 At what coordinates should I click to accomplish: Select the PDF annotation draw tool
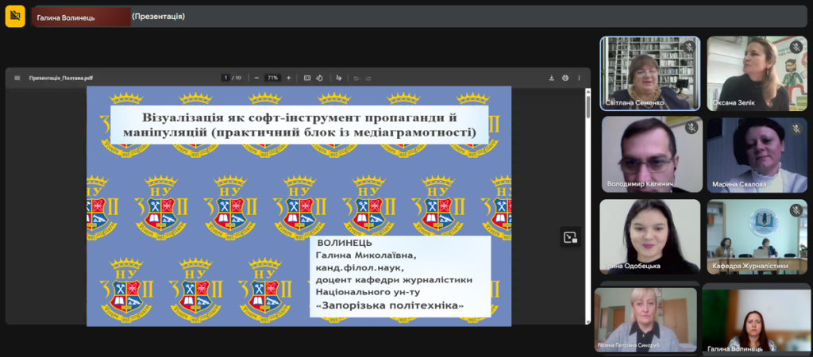(339, 78)
